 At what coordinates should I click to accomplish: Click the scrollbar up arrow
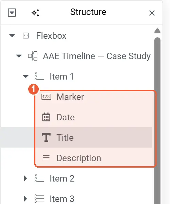[157, 31]
